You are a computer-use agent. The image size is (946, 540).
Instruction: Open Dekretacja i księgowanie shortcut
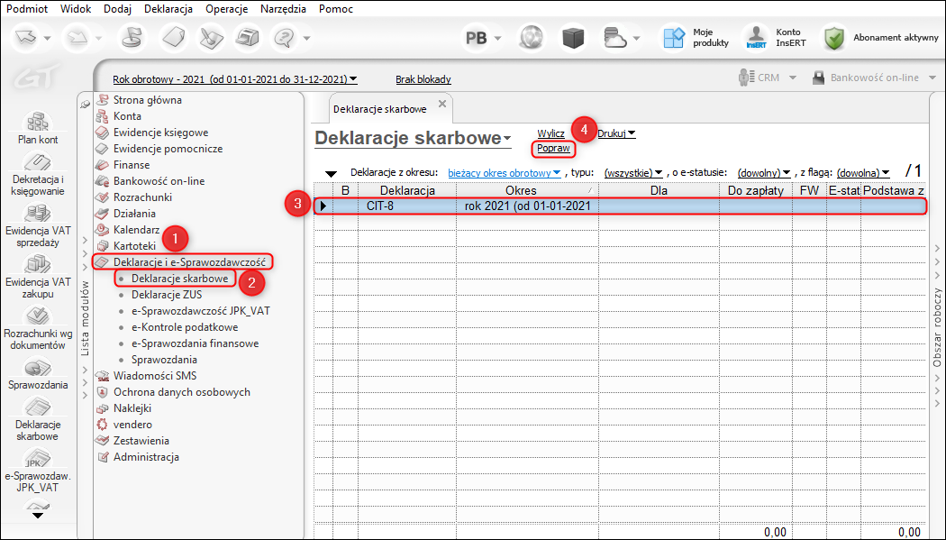pos(38,174)
